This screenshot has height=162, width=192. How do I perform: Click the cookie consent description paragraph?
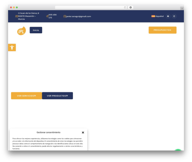coord(48,144)
